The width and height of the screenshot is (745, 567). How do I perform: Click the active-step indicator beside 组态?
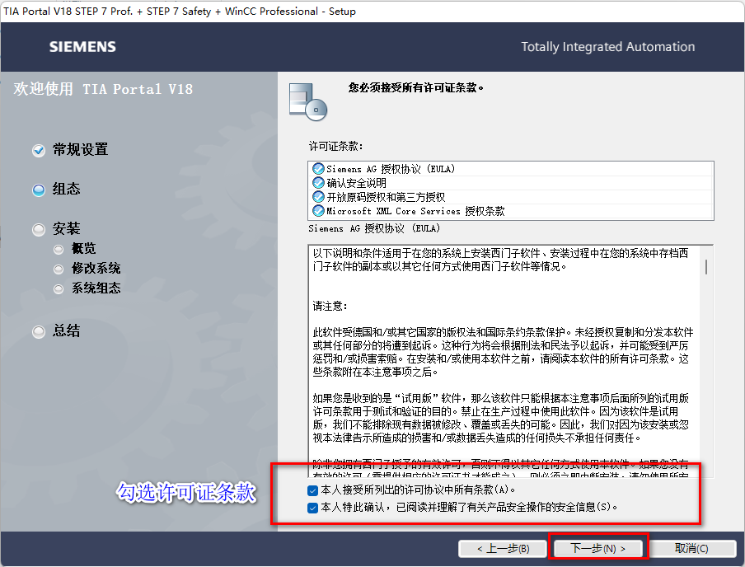pyautogui.click(x=39, y=190)
